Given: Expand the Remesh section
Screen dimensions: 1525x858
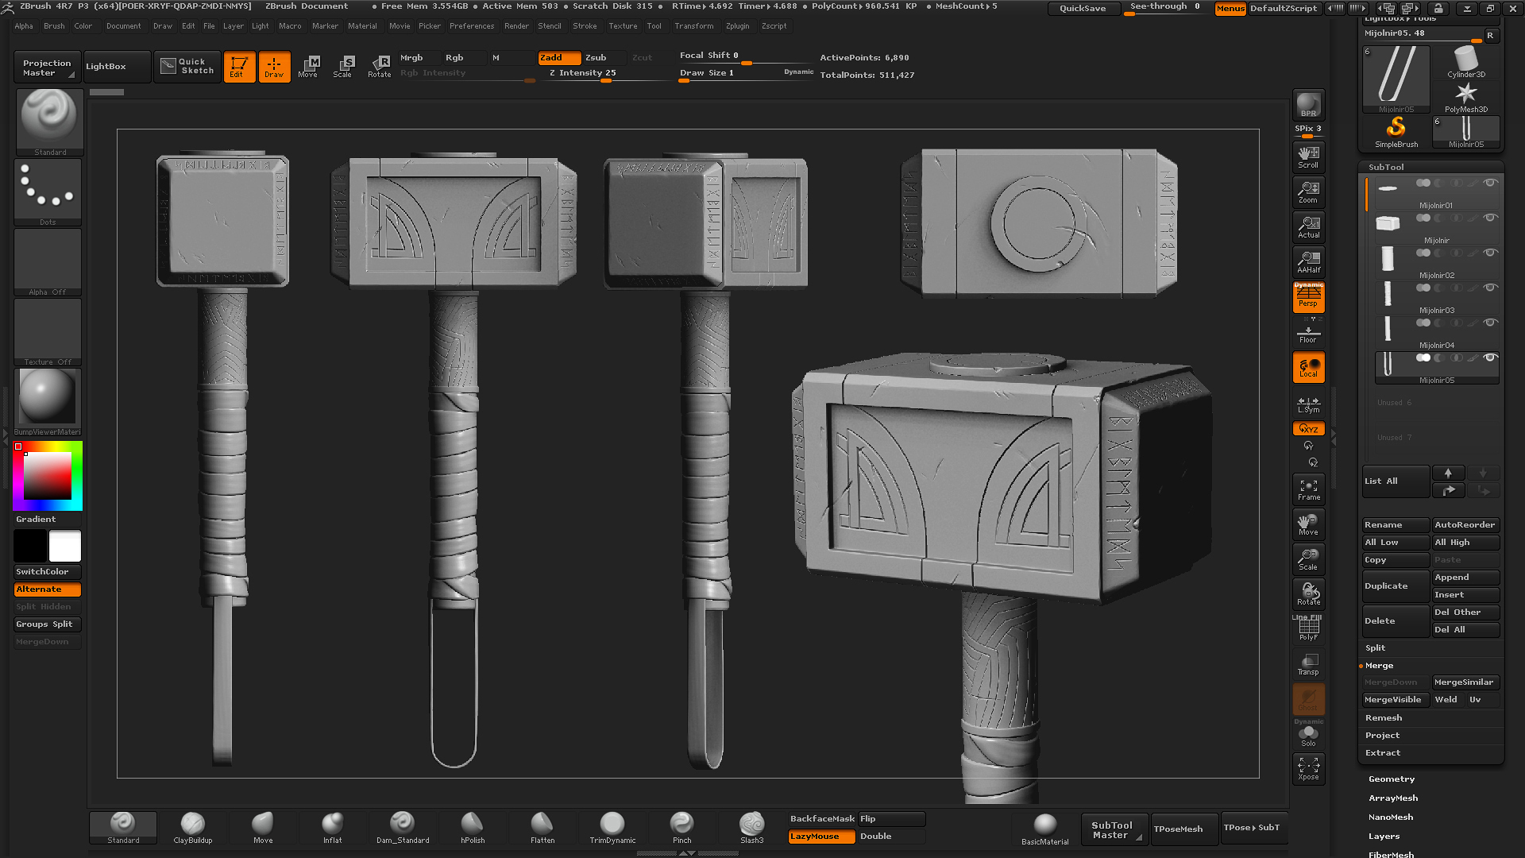Looking at the screenshot, I should [1384, 718].
